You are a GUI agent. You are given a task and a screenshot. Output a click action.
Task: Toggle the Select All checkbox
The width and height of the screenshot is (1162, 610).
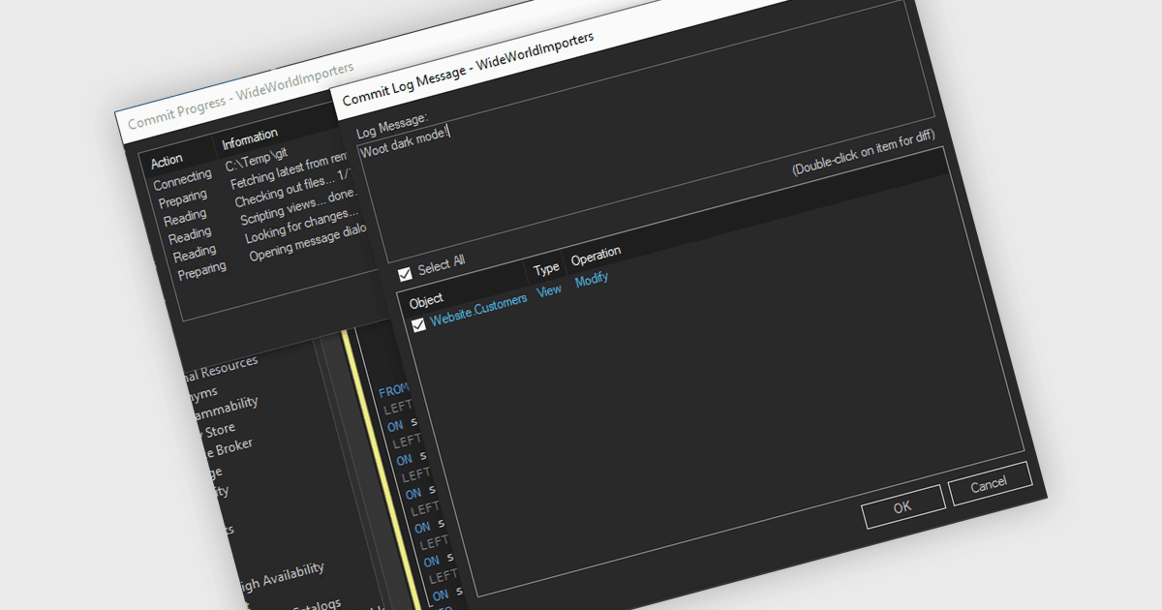click(405, 273)
